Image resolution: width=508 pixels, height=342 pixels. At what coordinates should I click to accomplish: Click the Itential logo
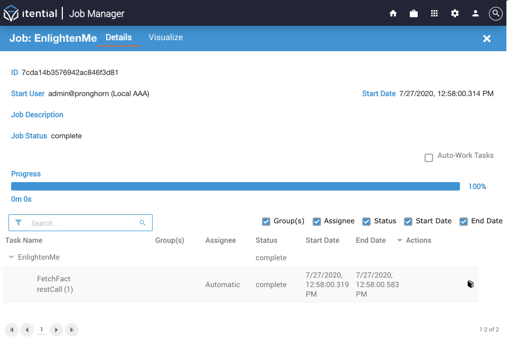pos(30,14)
